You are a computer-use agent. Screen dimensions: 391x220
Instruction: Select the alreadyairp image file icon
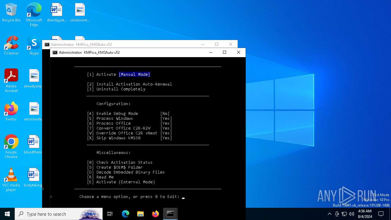point(33,79)
